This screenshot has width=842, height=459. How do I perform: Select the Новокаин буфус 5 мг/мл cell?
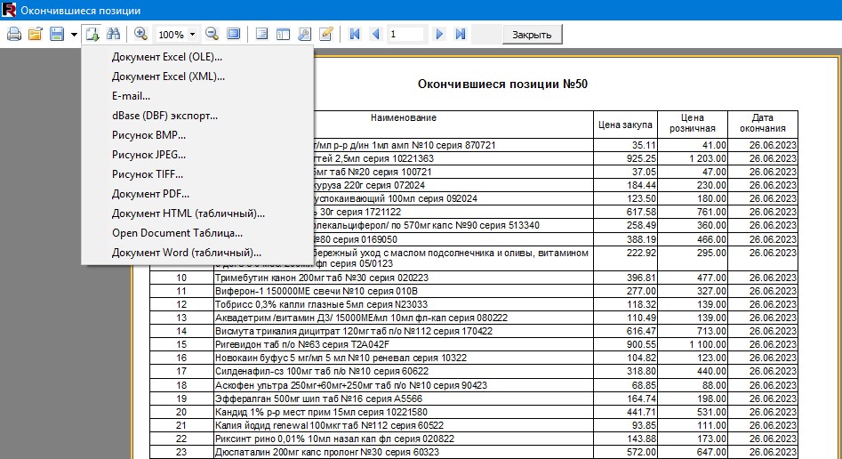click(x=404, y=358)
